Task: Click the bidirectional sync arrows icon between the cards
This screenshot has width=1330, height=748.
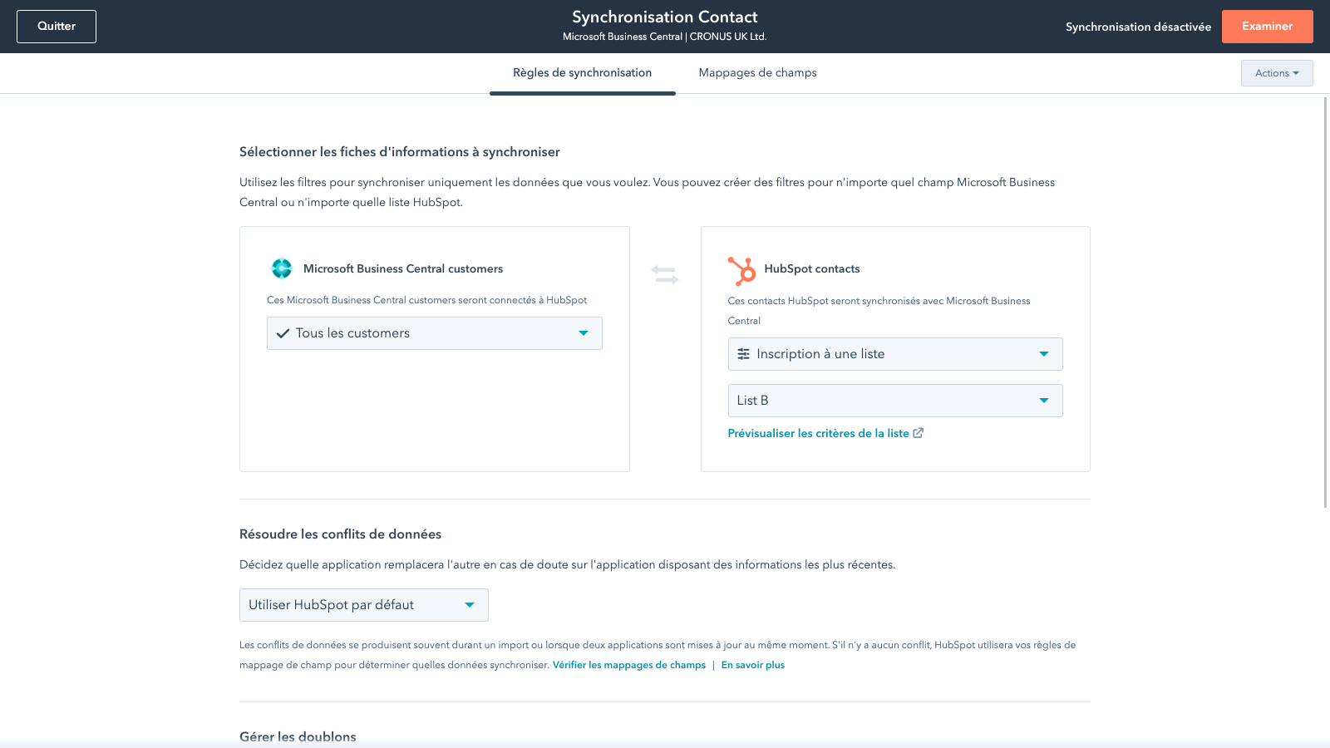Action: point(665,274)
